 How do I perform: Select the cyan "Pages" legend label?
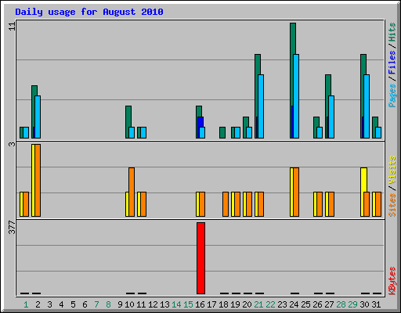[392, 95]
